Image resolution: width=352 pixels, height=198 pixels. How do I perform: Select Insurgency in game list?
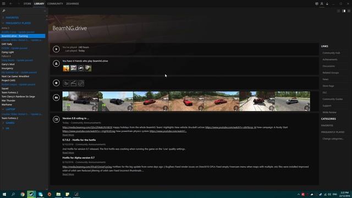pyautogui.click(x=7, y=68)
